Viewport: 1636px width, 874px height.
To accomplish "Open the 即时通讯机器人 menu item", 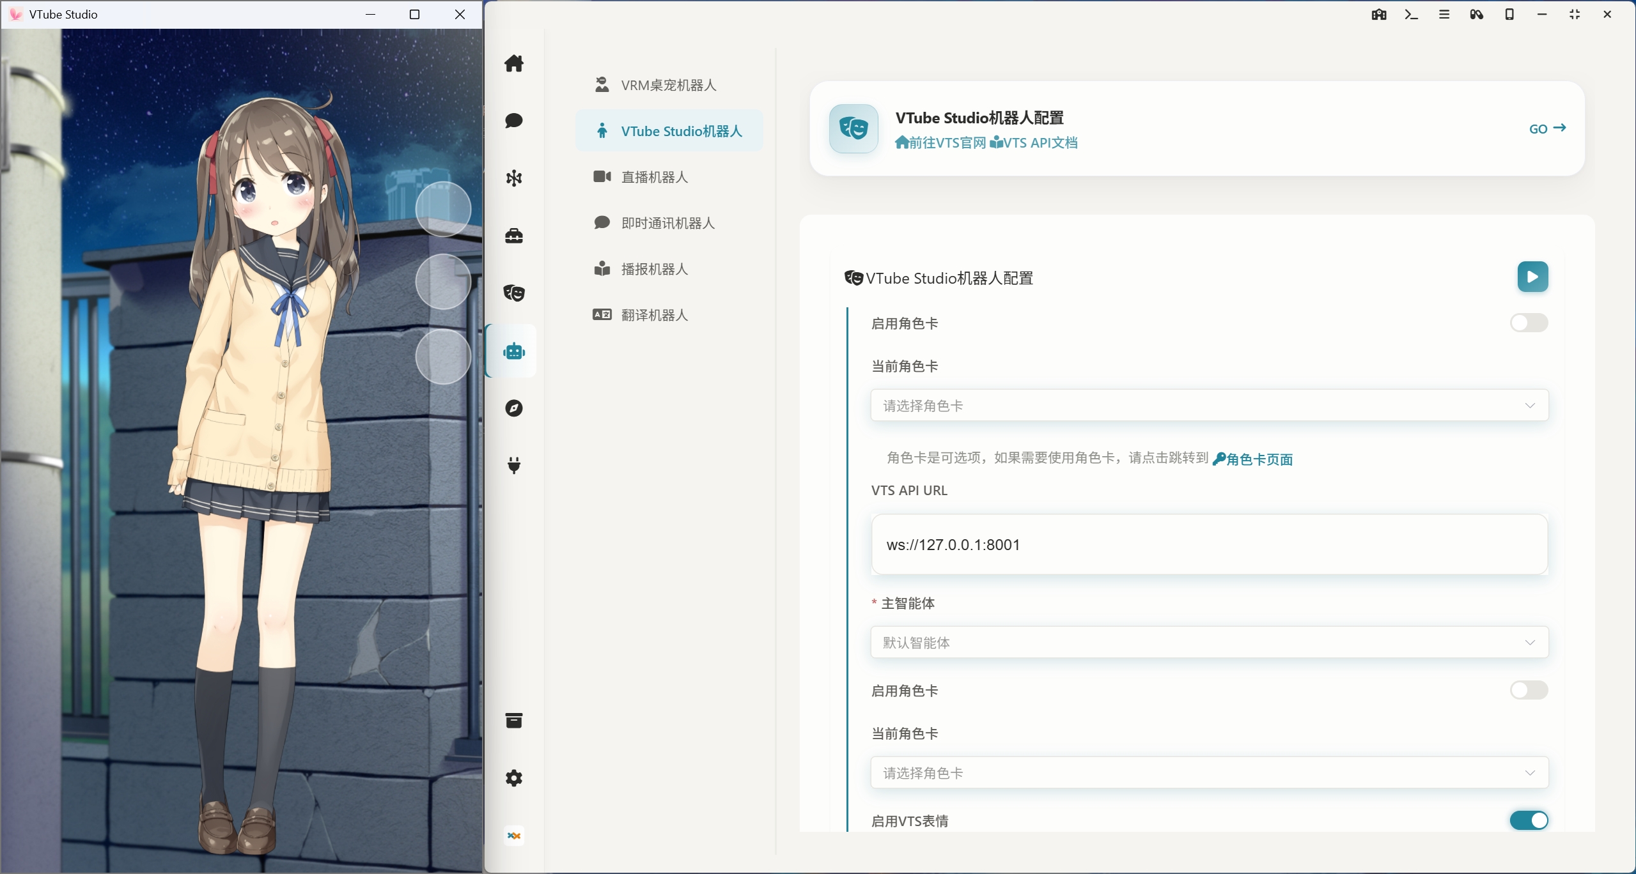I will click(669, 223).
